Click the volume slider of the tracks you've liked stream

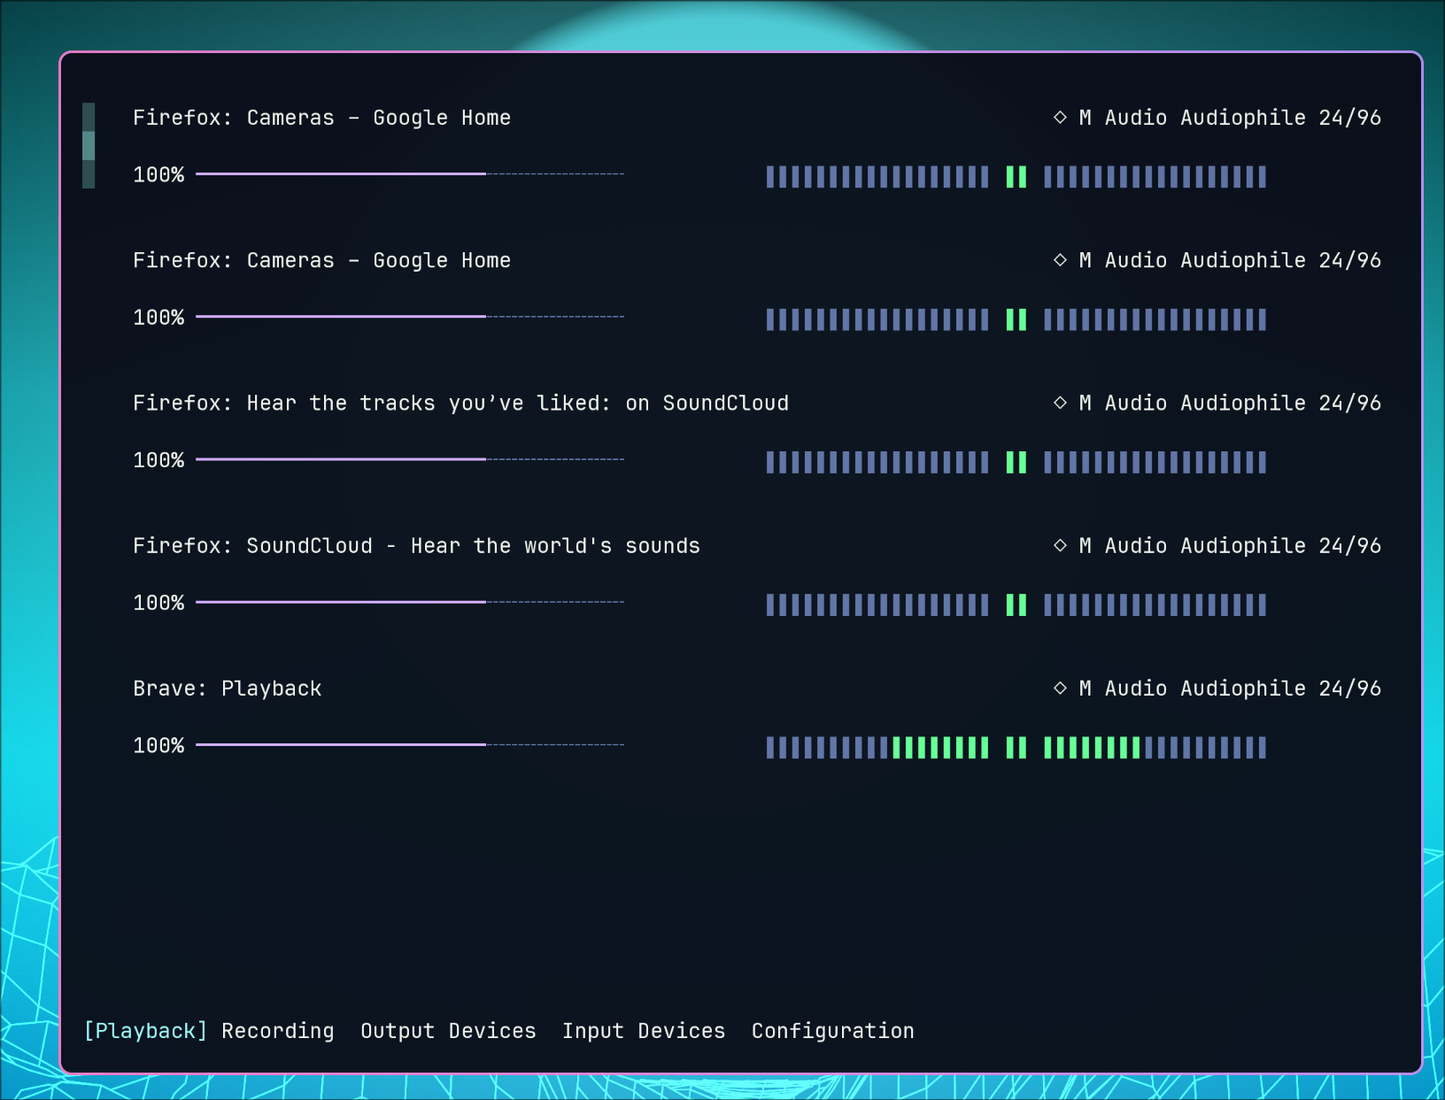(x=409, y=459)
